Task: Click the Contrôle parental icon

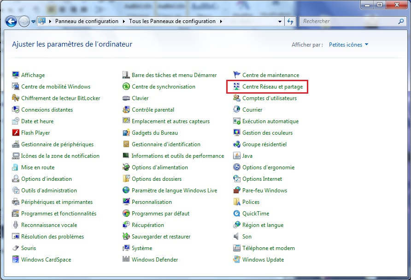Action: coord(126,109)
